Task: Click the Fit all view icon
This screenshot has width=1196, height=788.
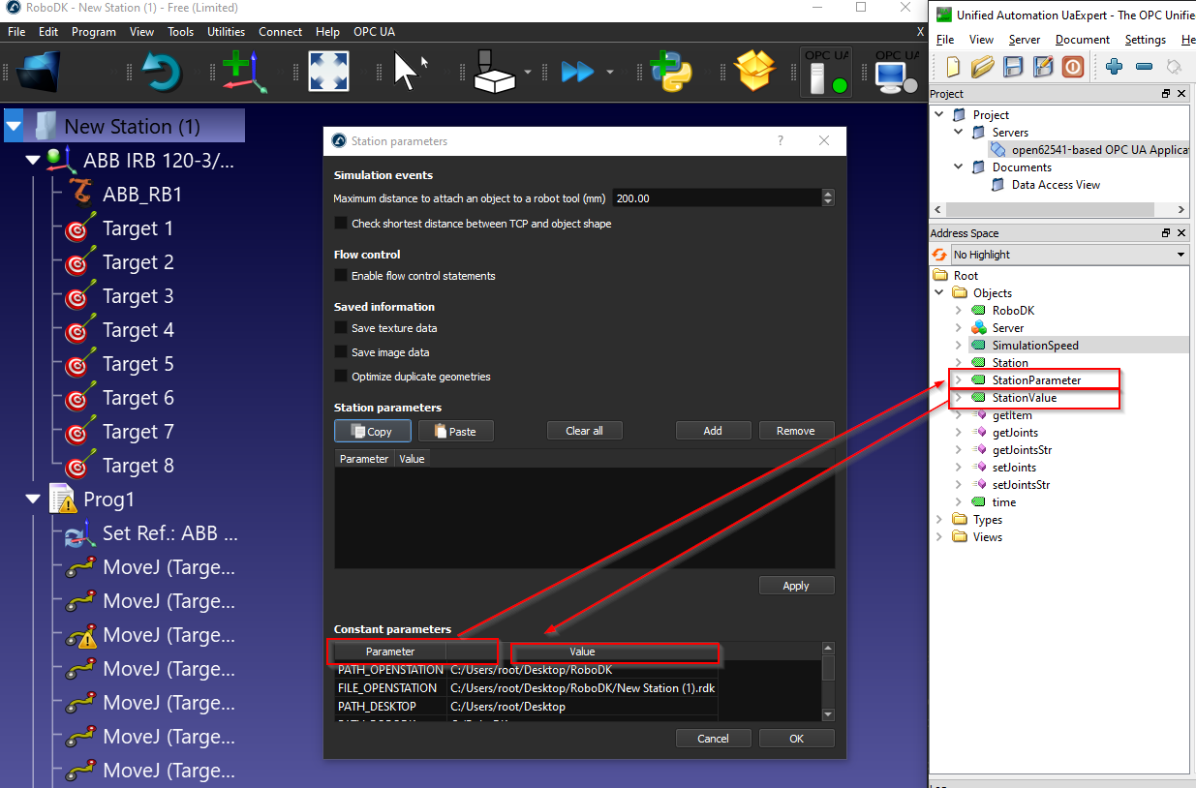Action: click(328, 72)
